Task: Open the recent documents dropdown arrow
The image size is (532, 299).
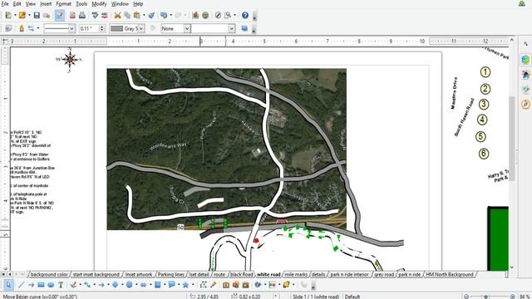Action: point(29,15)
